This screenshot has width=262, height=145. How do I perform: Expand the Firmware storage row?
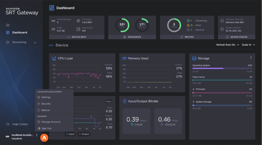click(x=193, y=89)
